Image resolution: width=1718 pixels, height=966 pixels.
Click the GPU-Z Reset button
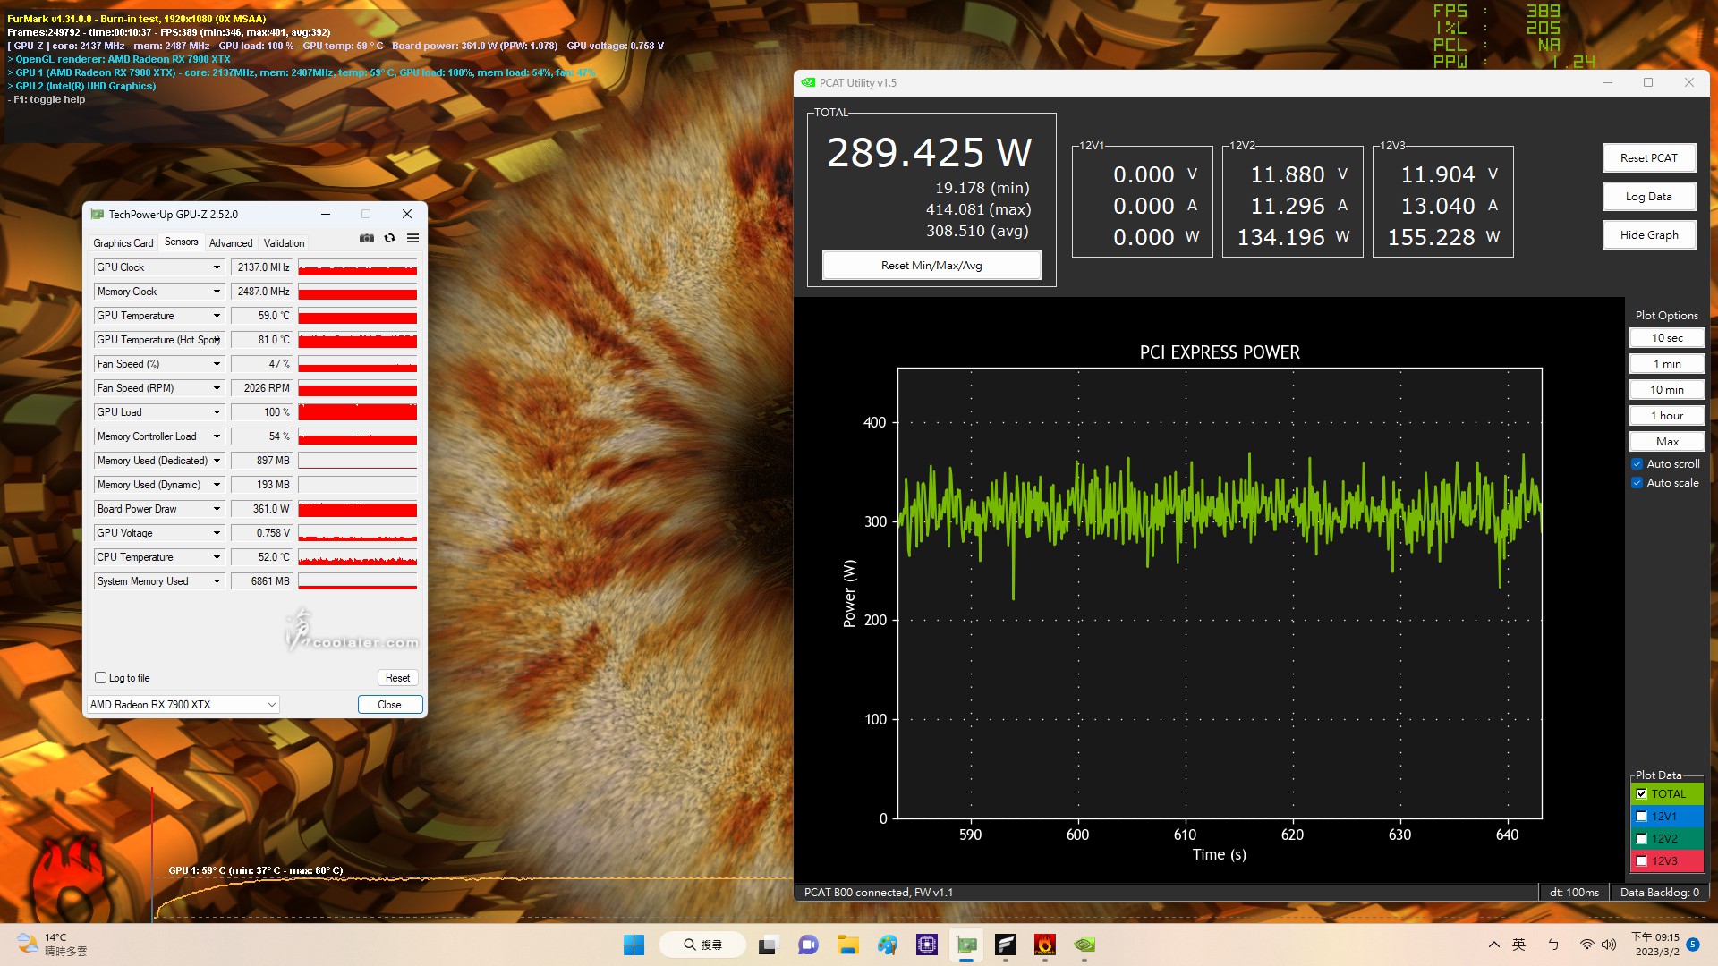pos(397,678)
